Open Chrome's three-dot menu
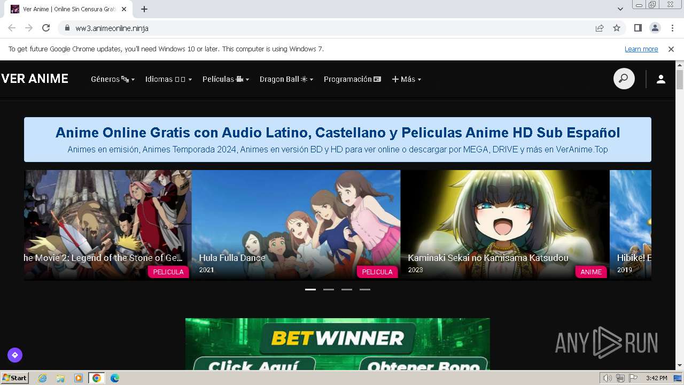The image size is (684, 385). click(672, 28)
